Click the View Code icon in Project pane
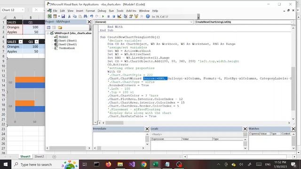This screenshot has width=301, height=169. click(x=48, y=28)
